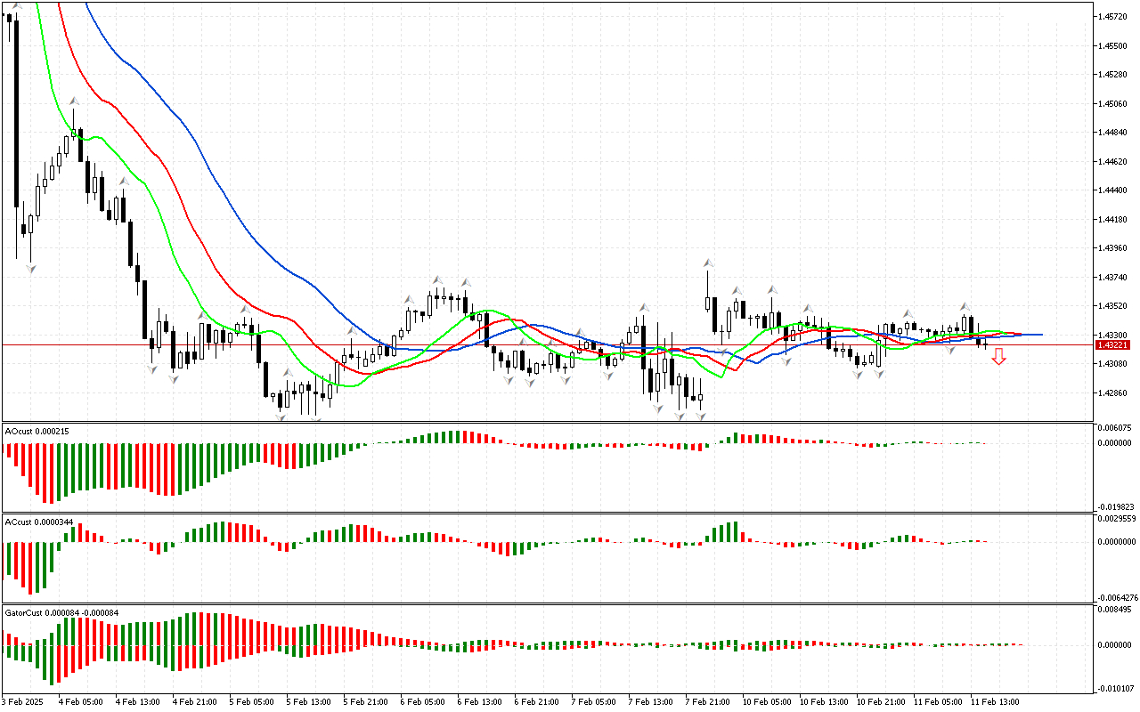Viewport: 1140px width, 712px height.
Task: Click price level 1.45500 on the axis
Action: point(1112,46)
